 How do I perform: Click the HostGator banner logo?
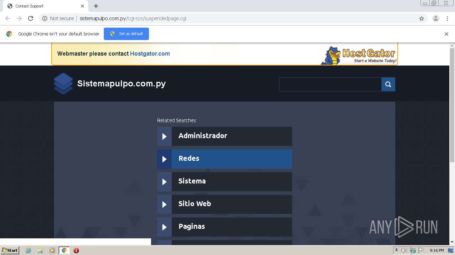coord(359,55)
